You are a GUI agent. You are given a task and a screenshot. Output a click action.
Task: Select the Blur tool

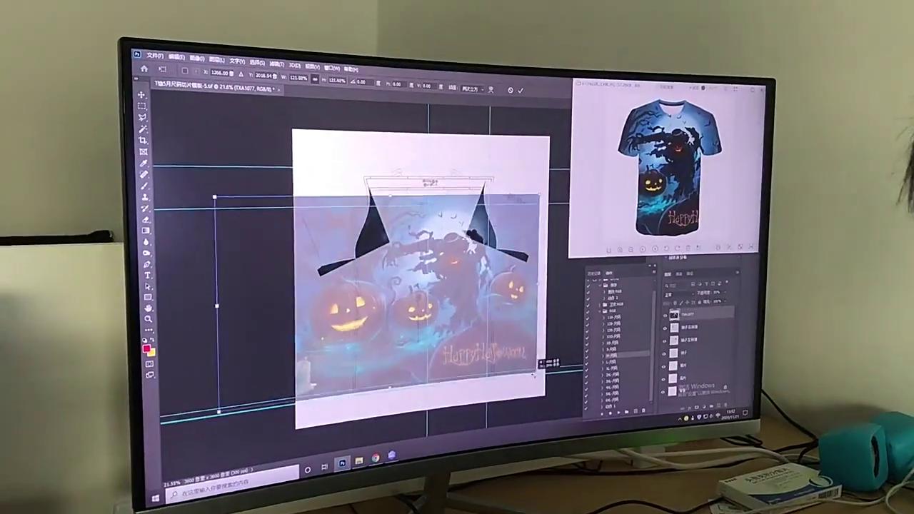pos(146,242)
